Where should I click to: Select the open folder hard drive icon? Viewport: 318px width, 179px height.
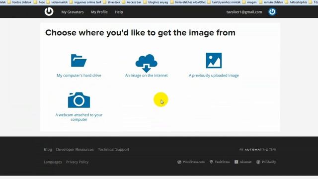(x=79, y=61)
